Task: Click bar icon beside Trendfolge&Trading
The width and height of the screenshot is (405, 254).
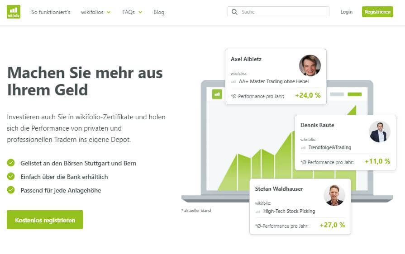Action: coord(303,148)
